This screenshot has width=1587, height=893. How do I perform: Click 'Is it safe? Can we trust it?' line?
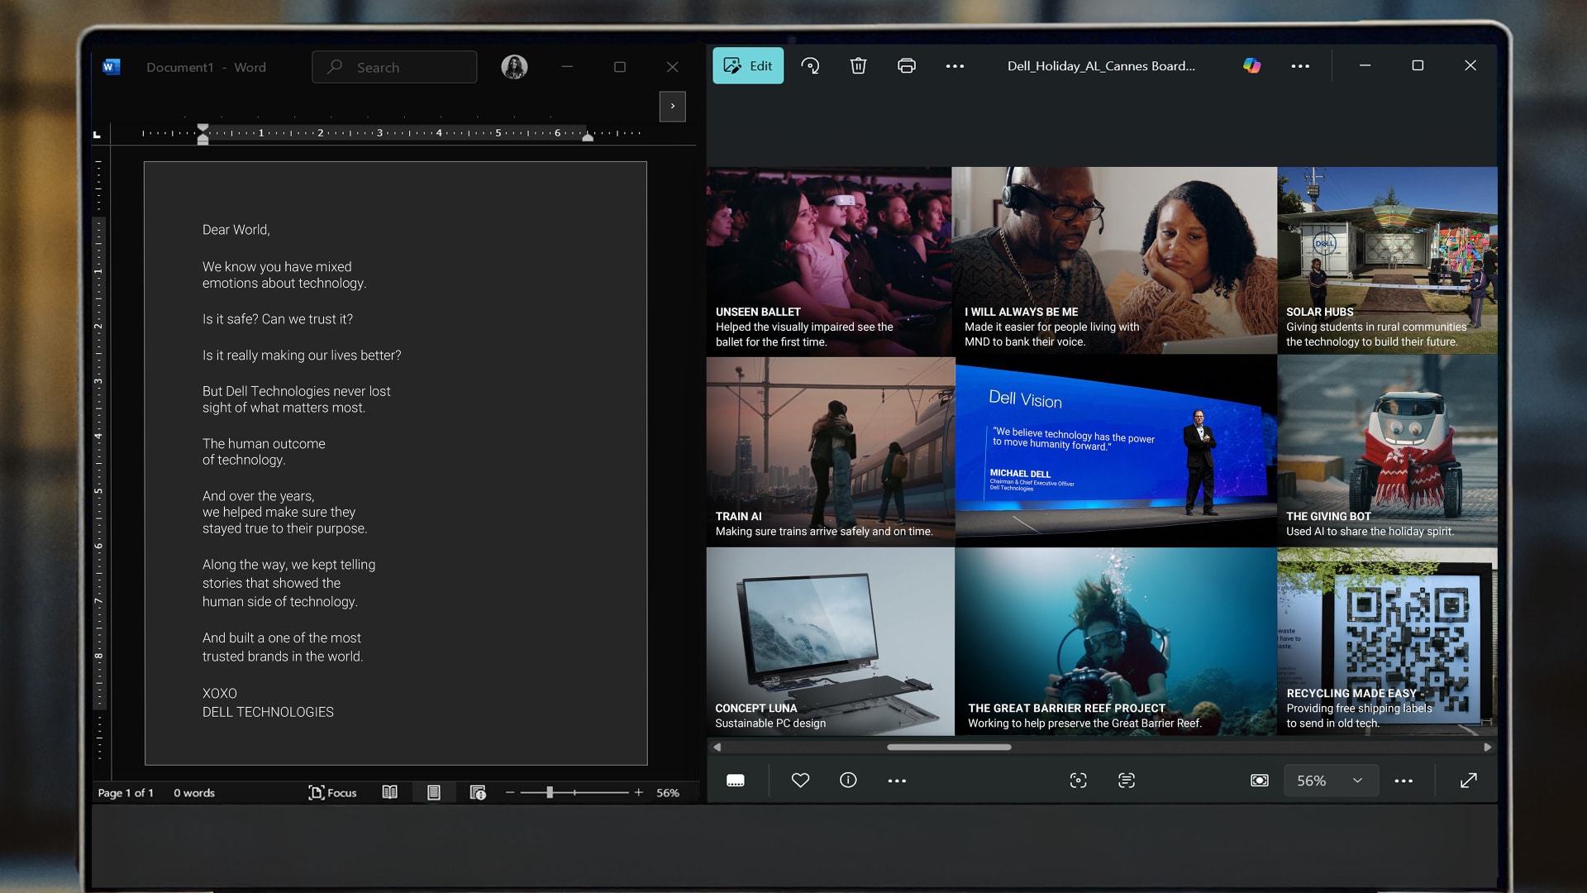(278, 319)
